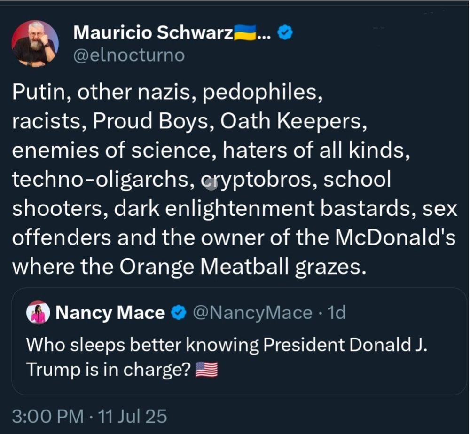Click the ellipsis after the display name
Image resolution: width=470 pixels, height=434 pixels.
[263, 34]
